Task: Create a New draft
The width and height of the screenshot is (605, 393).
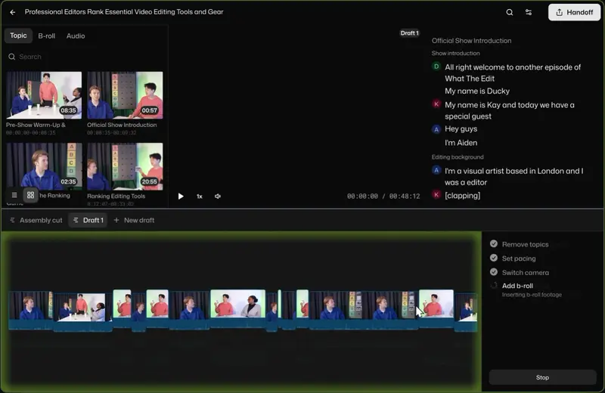Action: pos(135,220)
